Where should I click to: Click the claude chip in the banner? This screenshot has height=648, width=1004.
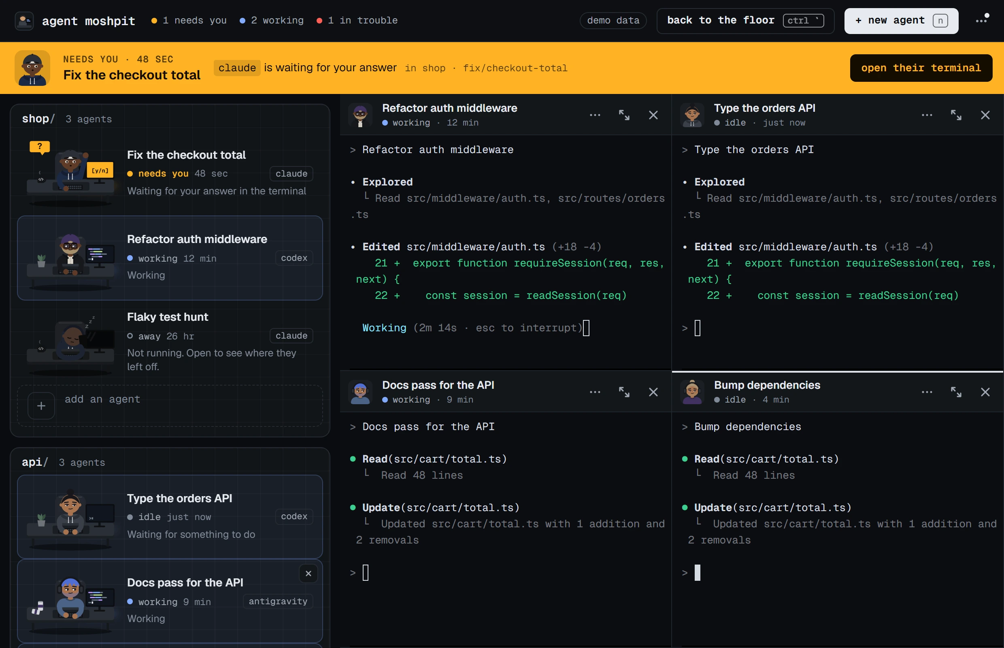pyautogui.click(x=237, y=68)
